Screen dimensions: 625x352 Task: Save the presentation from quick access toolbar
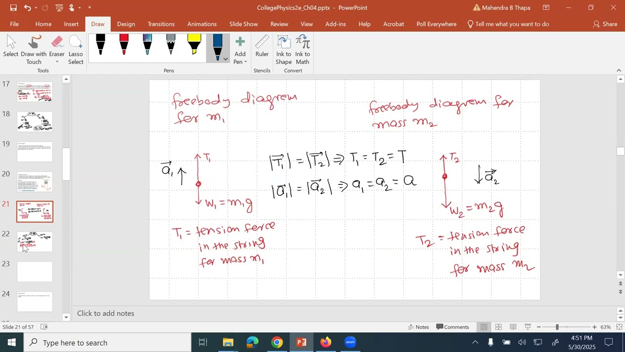point(13,7)
